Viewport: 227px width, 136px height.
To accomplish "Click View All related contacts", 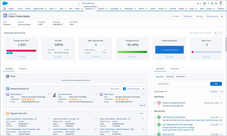I will tap(142, 106).
